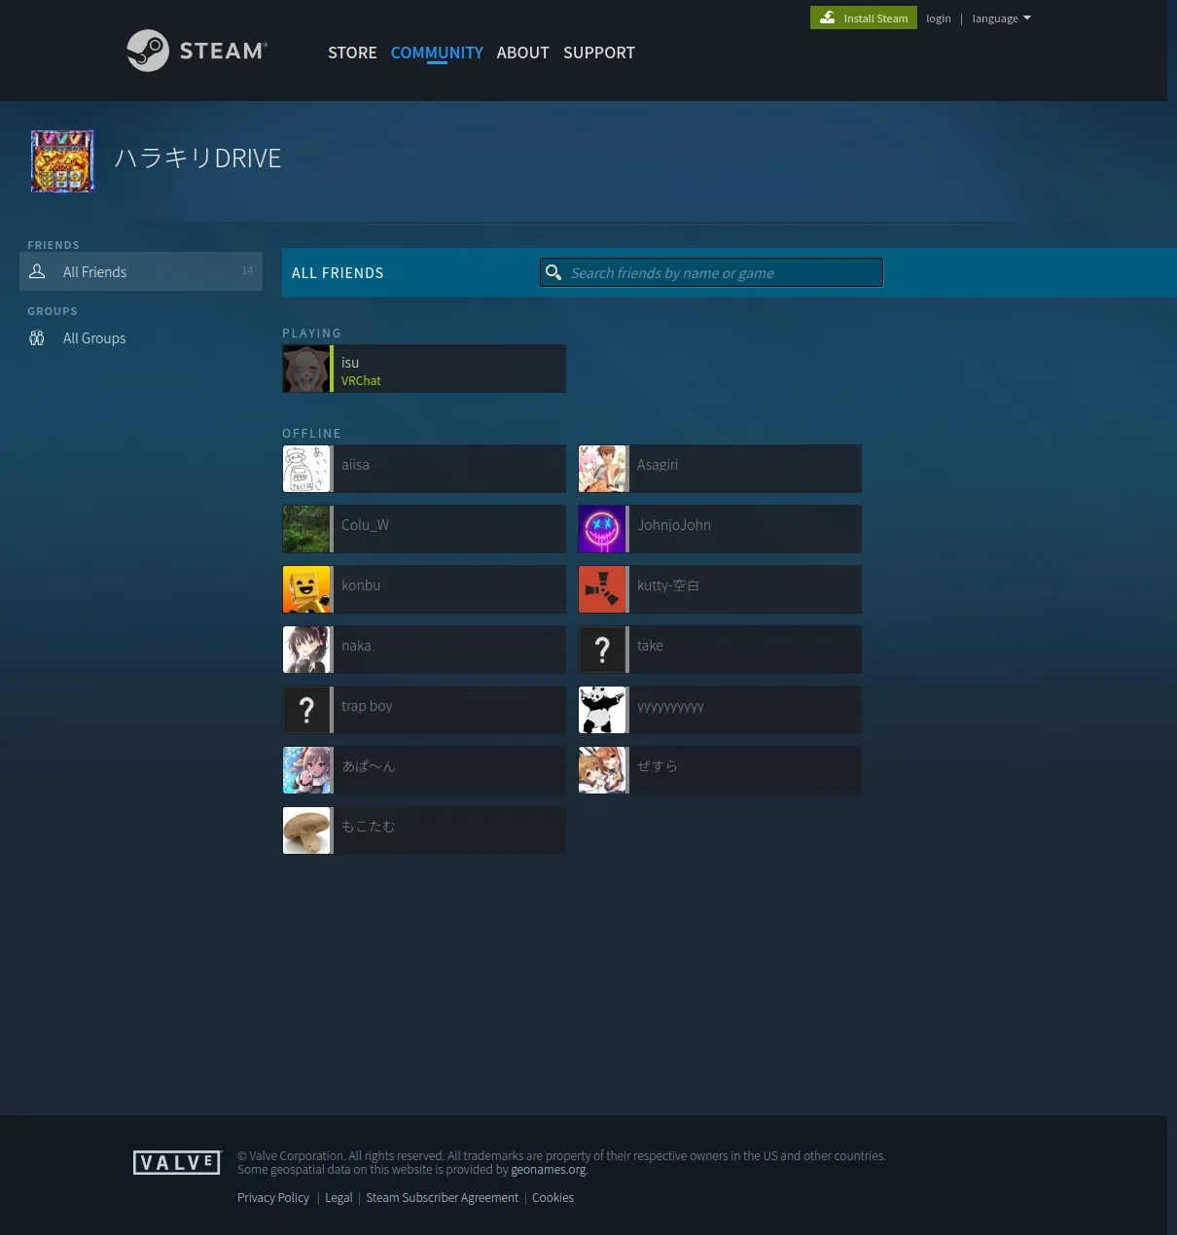Select All Friends in sidebar
Screen dimensions: 1177x1235
141,271
